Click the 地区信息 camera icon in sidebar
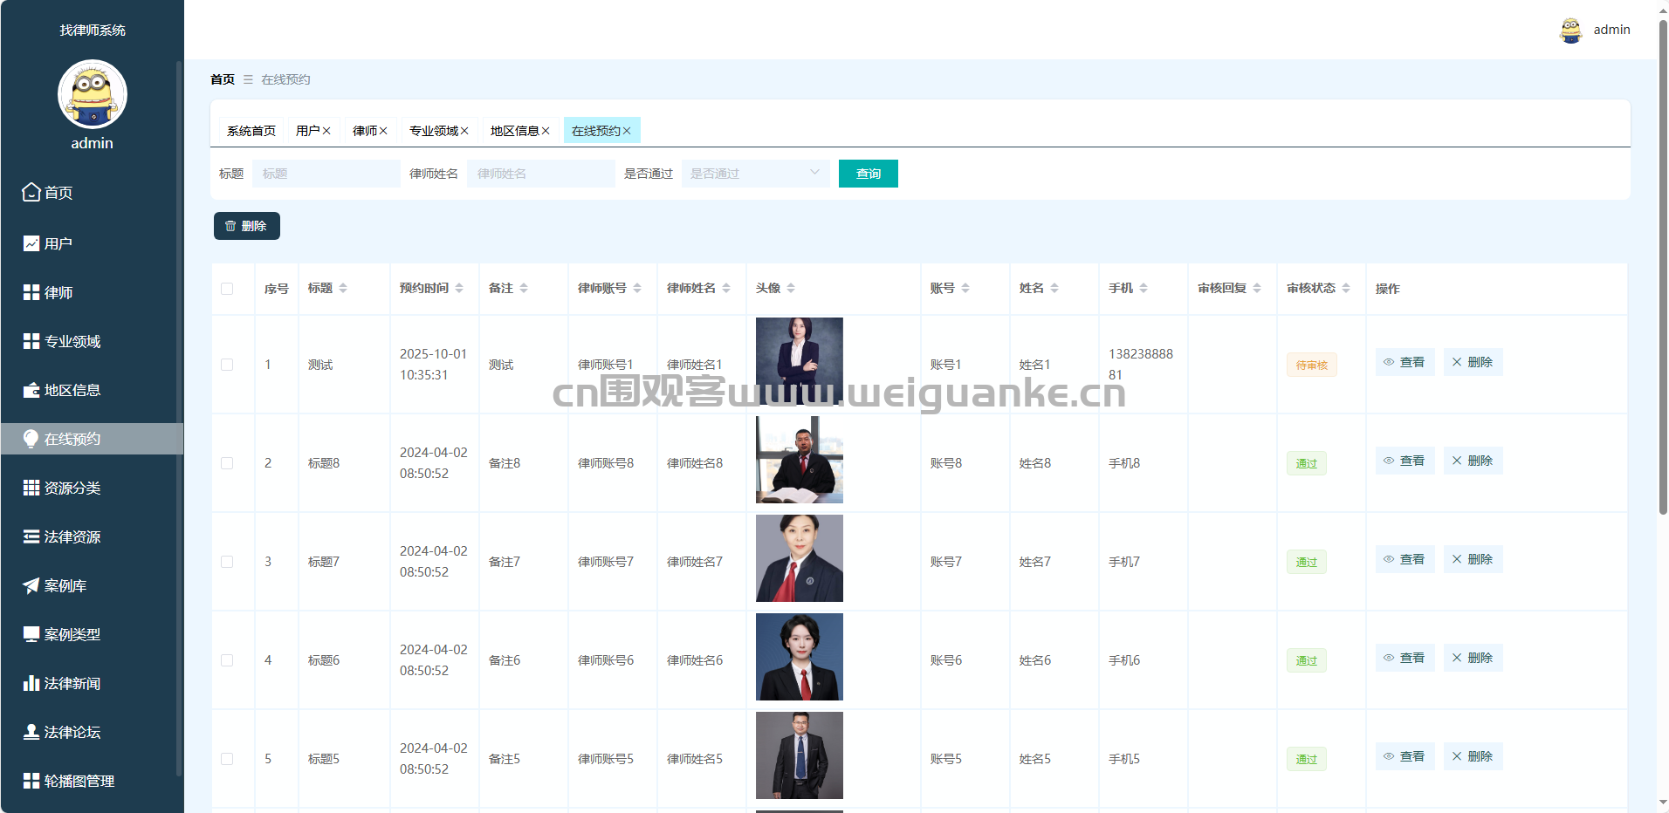 31,390
